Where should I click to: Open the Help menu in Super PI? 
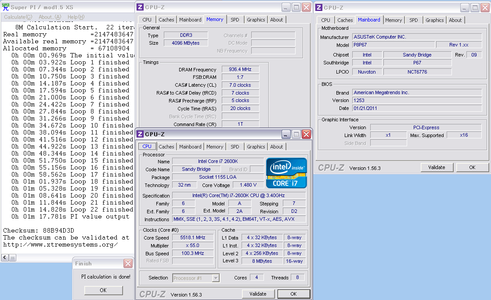pos(76,17)
